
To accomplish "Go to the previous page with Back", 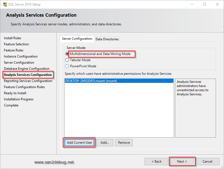I will (x=156, y=161).
